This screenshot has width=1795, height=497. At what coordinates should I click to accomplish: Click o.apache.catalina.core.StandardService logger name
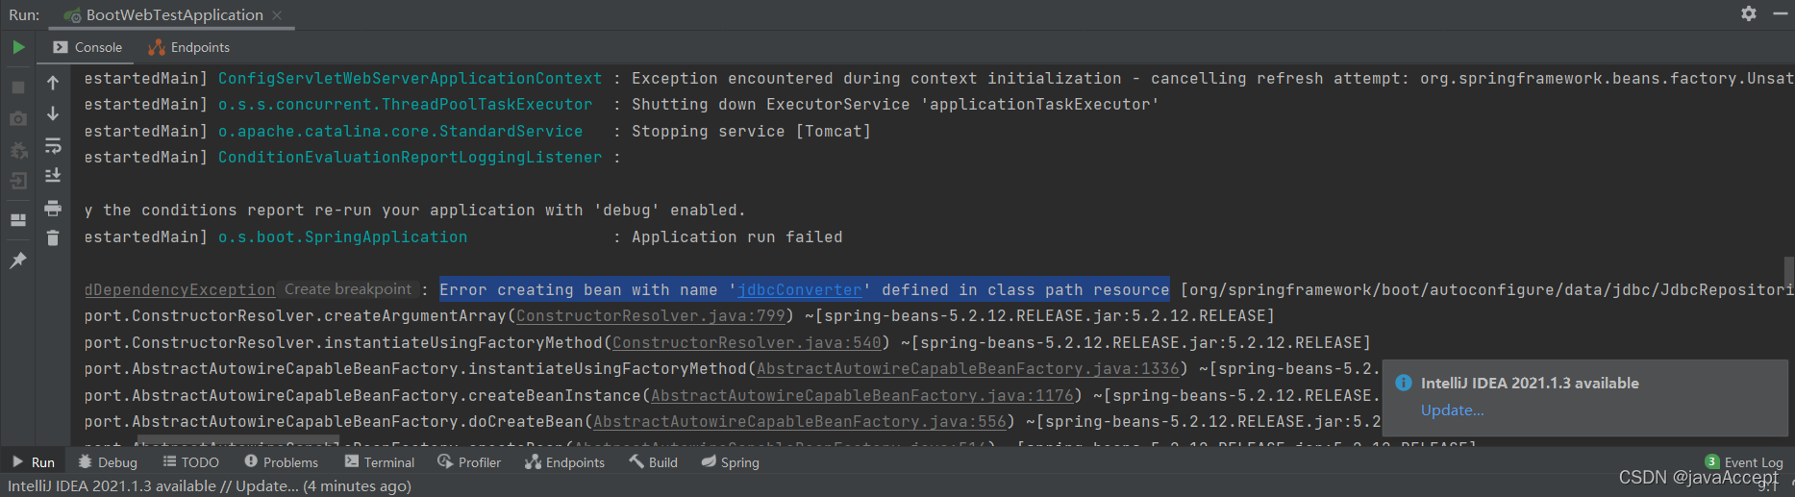pyautogui.click(x=400, y=132)
